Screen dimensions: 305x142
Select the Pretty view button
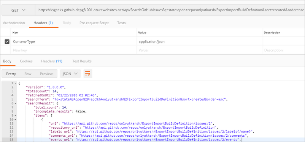11,74
